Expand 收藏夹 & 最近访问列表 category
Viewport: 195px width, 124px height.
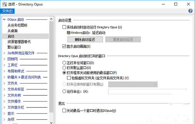click(4, 77)
